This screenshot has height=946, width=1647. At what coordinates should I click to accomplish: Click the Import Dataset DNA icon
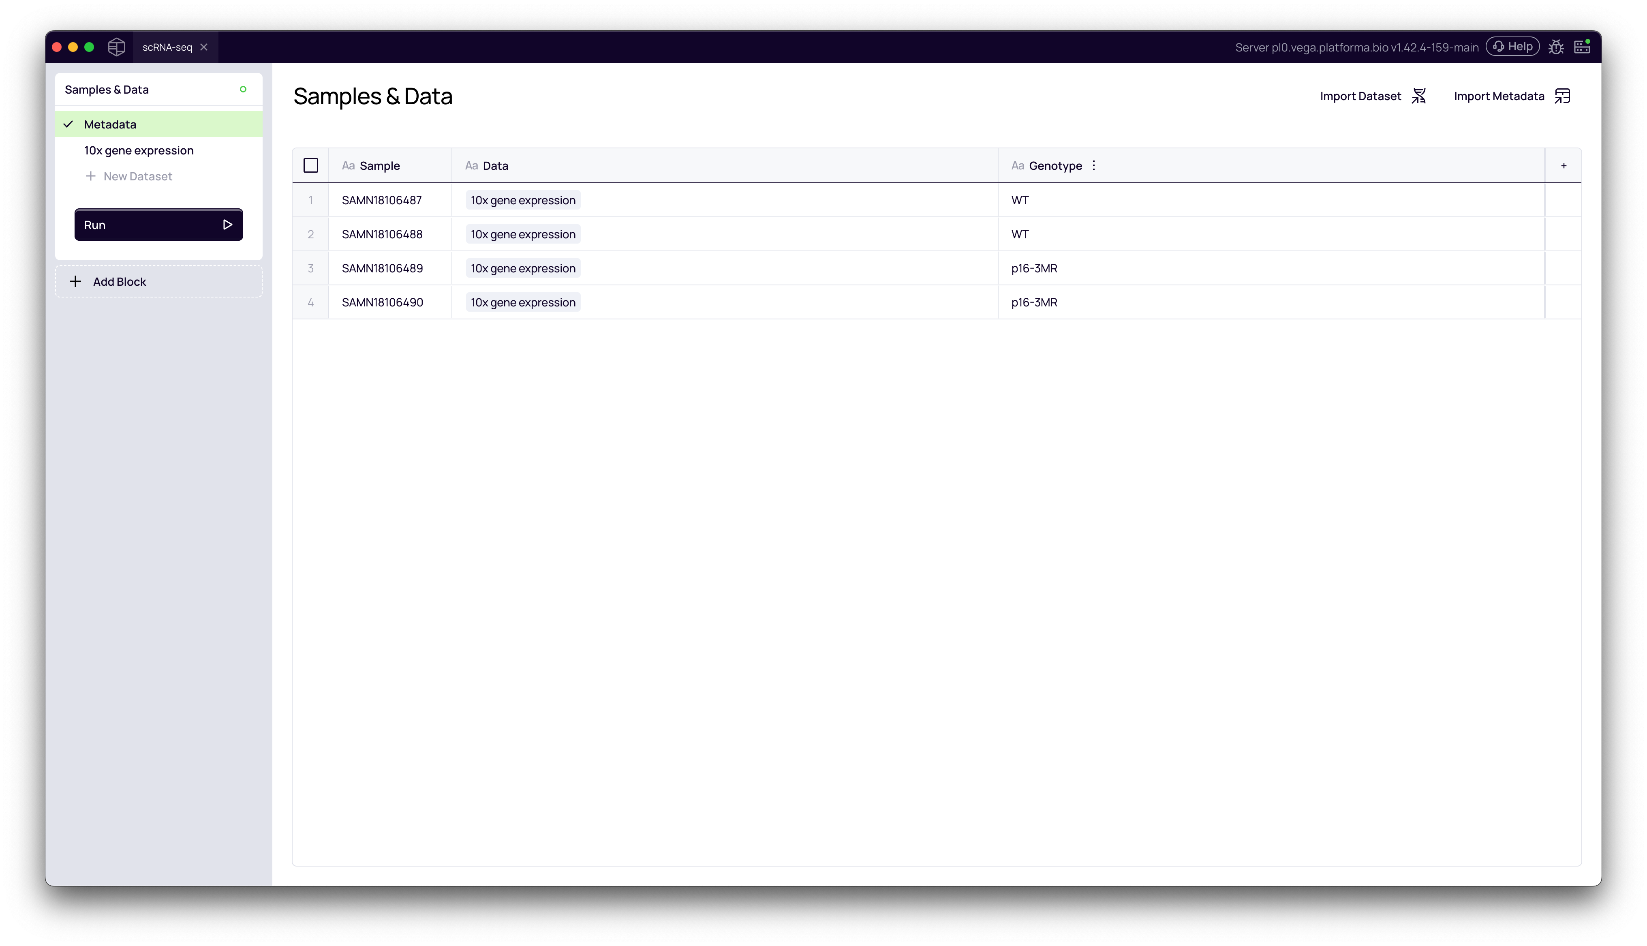1419,96
